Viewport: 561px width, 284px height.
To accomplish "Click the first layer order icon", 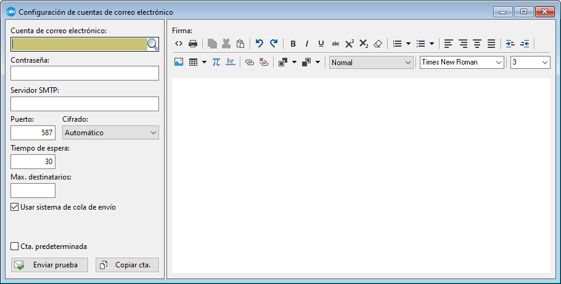I will tap(283, 62).
